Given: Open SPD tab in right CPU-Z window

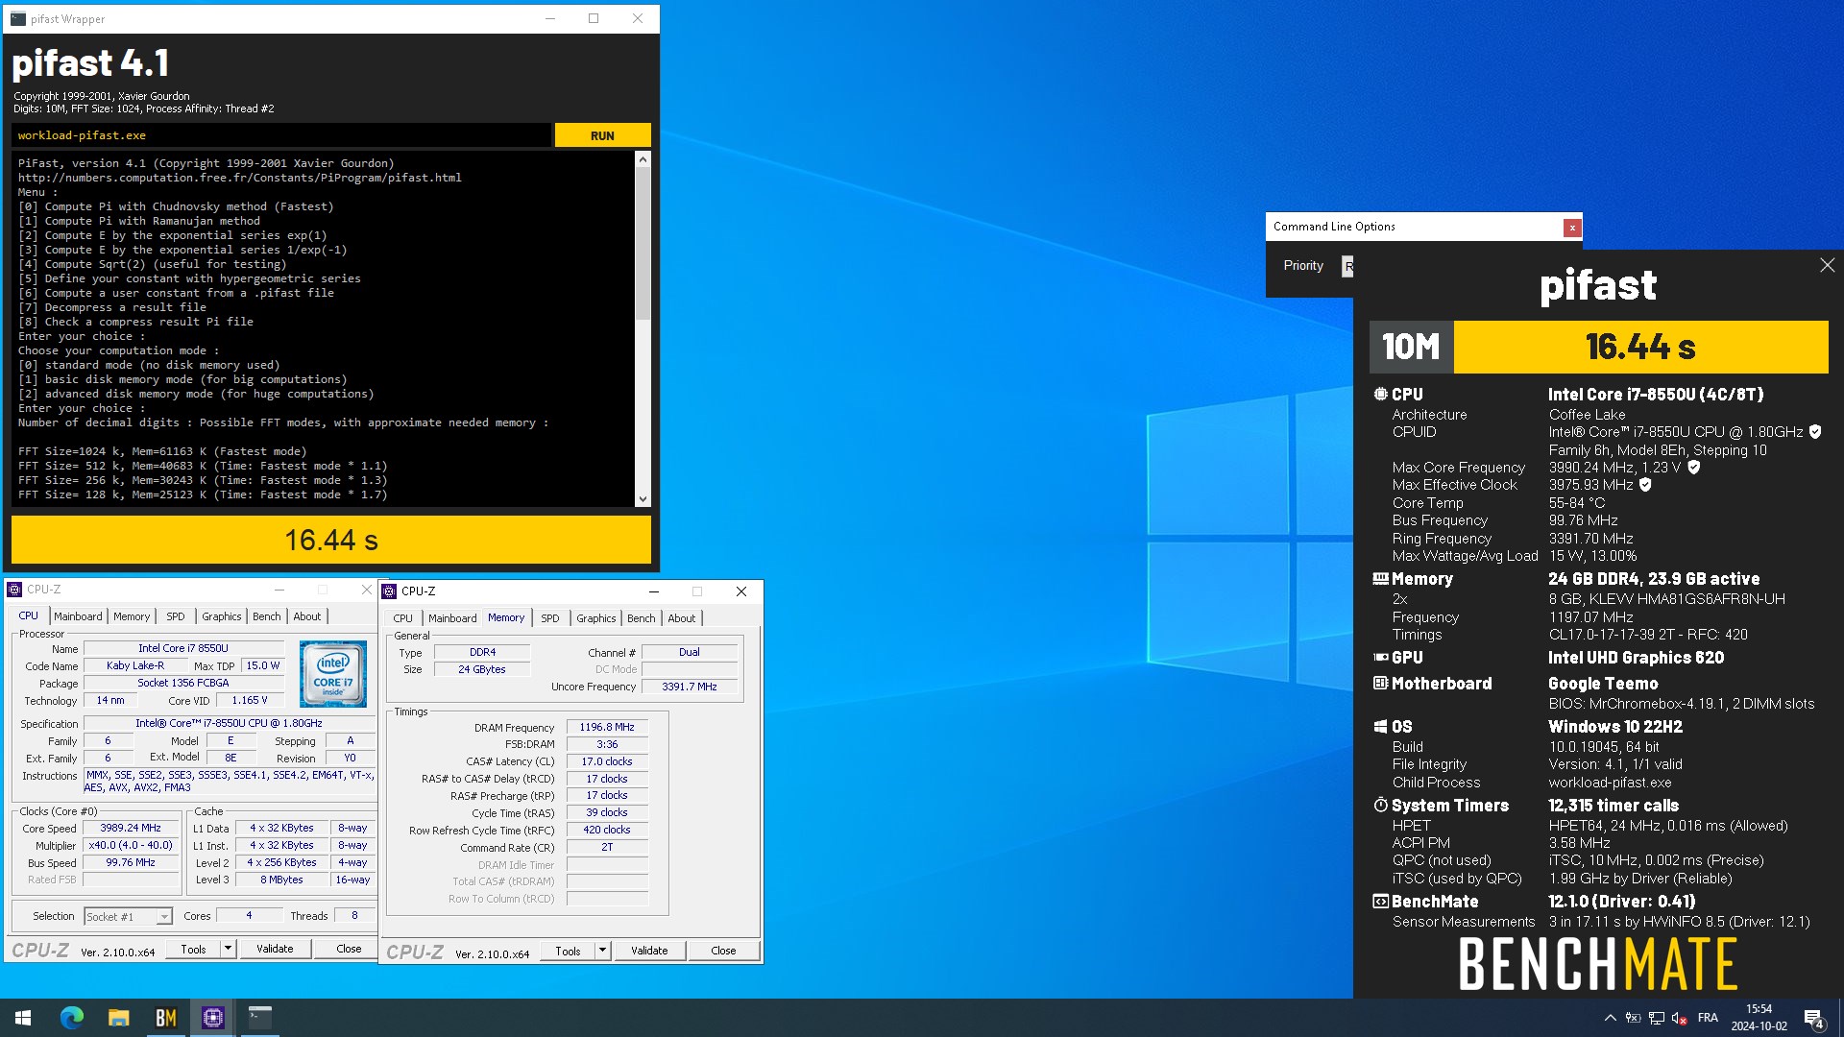Looking at the screenshot, I should [549, 618].
